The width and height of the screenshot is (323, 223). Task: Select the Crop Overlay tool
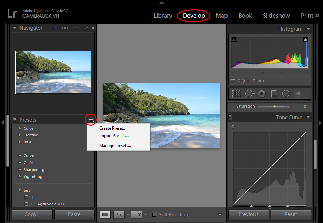tap(236, 93)
